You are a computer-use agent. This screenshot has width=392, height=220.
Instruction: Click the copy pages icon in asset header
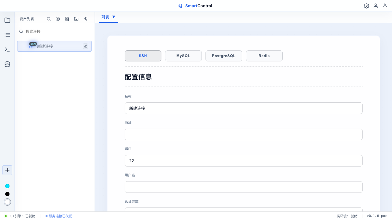(x=67, y=19)
